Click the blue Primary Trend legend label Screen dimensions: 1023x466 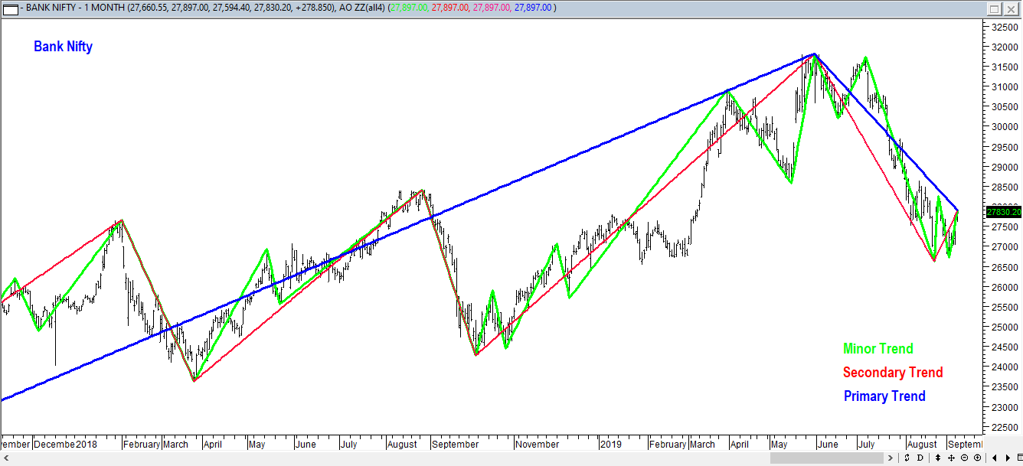tap(884, 396)
